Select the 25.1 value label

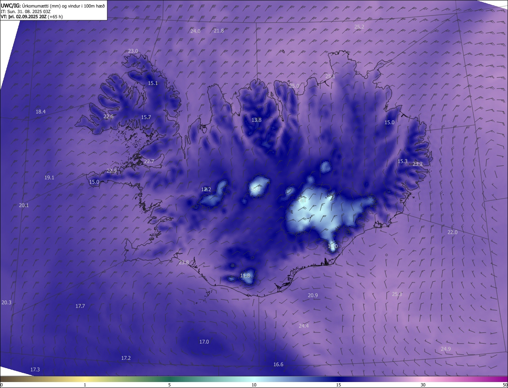[330, 76]
